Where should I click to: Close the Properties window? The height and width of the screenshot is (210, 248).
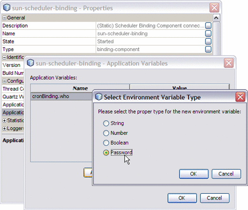214,8
